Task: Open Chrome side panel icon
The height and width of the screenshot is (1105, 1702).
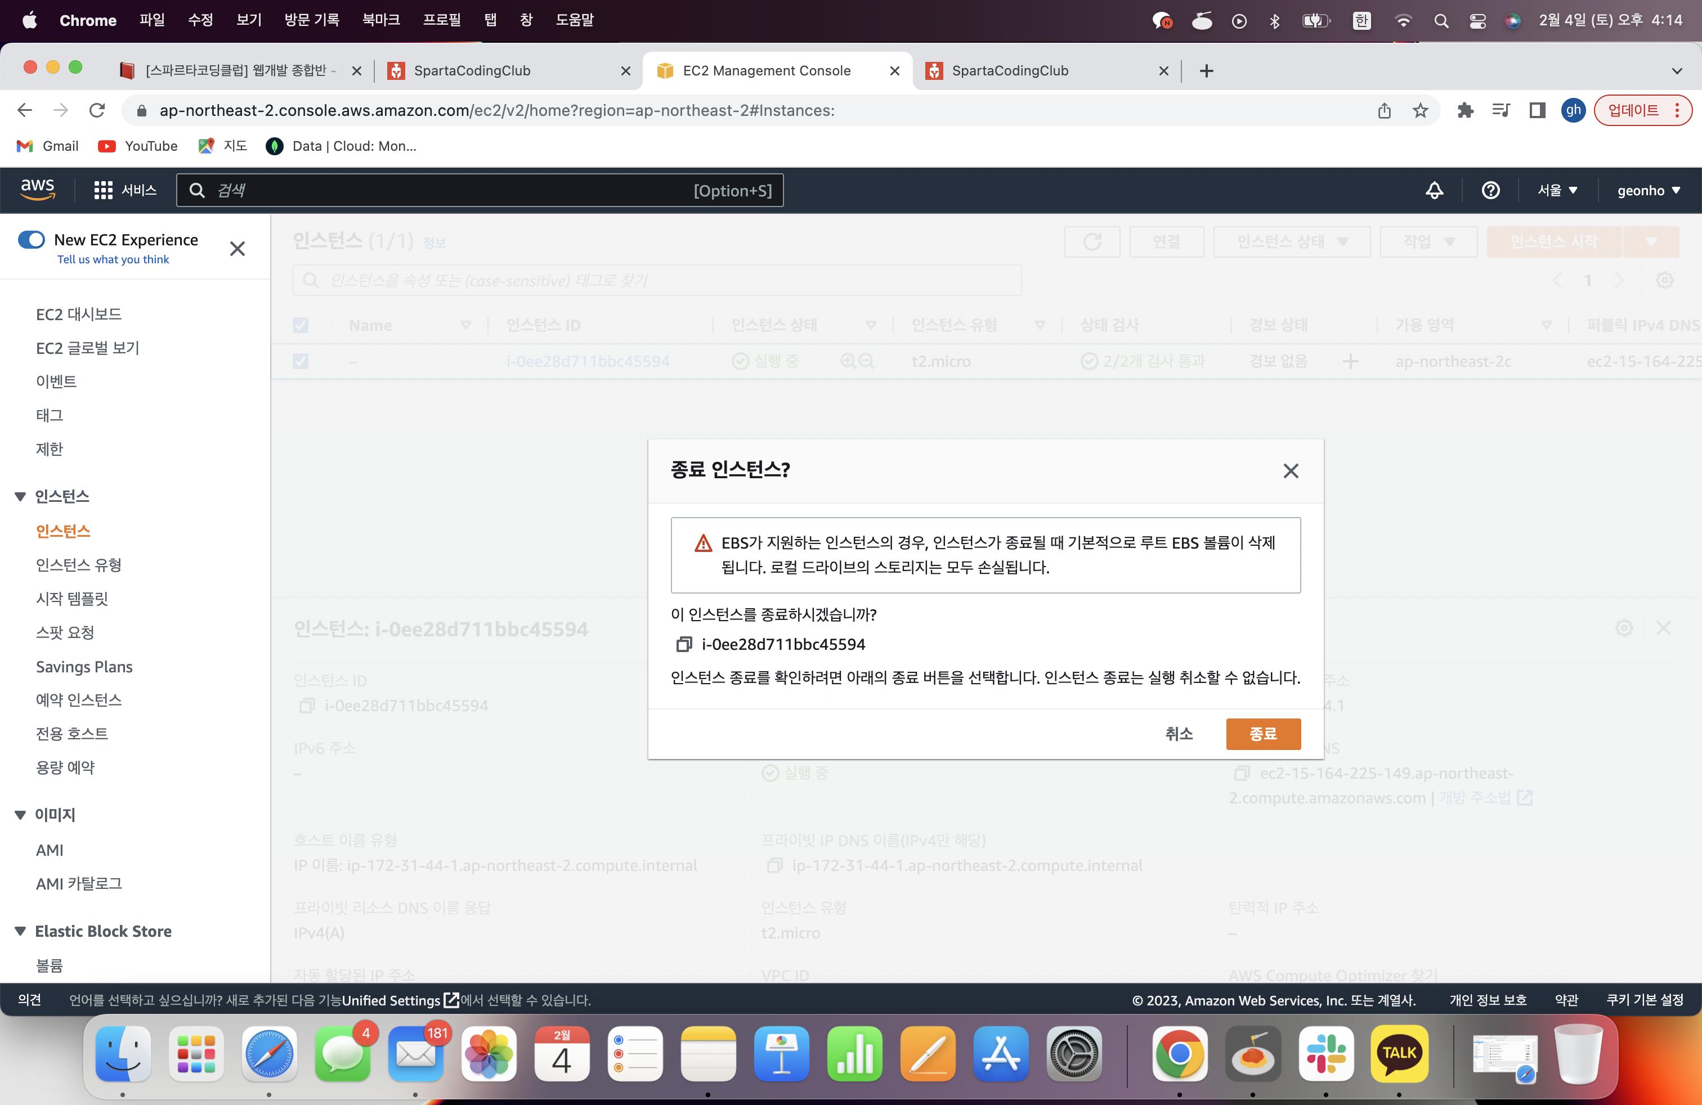Action: pyautogui.click(x=1538, y=110)
